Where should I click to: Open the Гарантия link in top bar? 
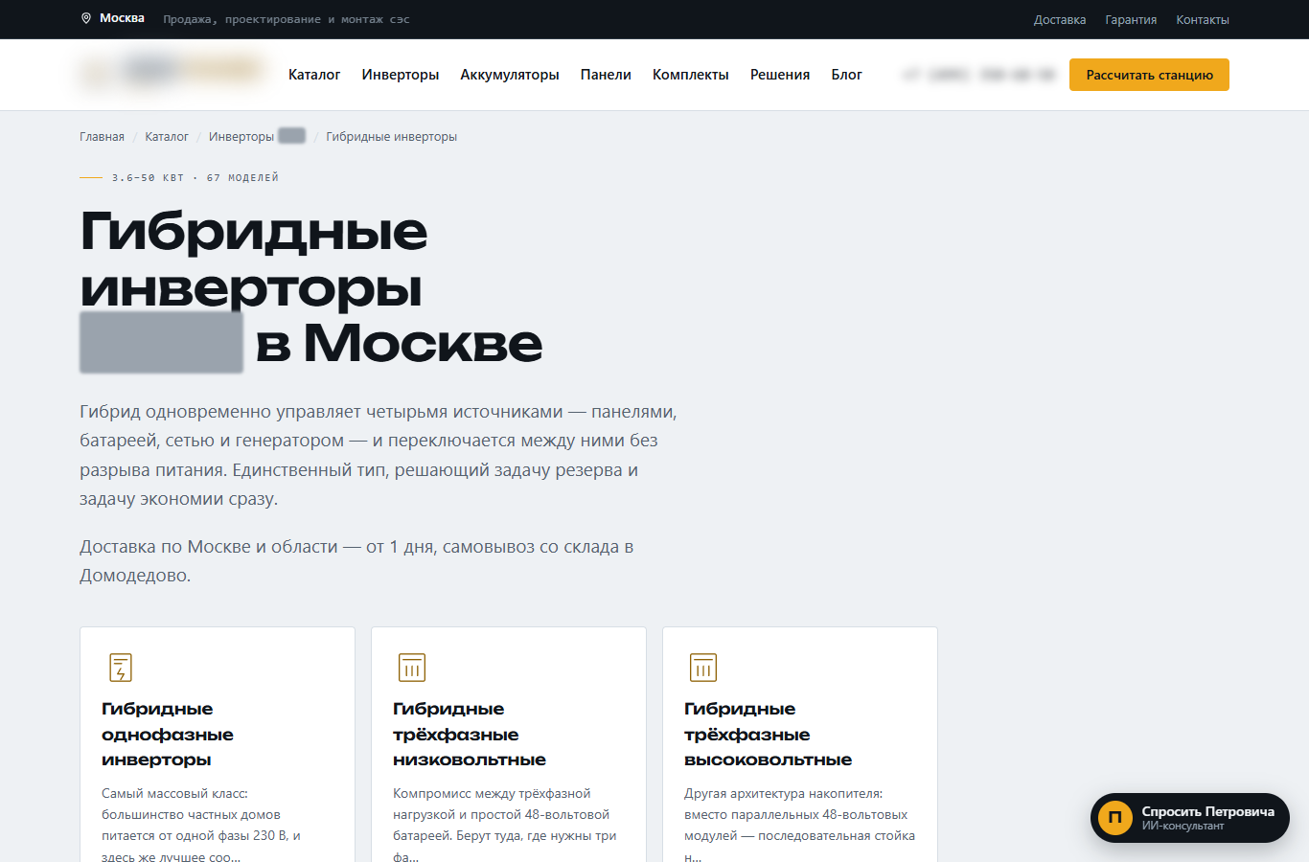(x=1131, y=19)
